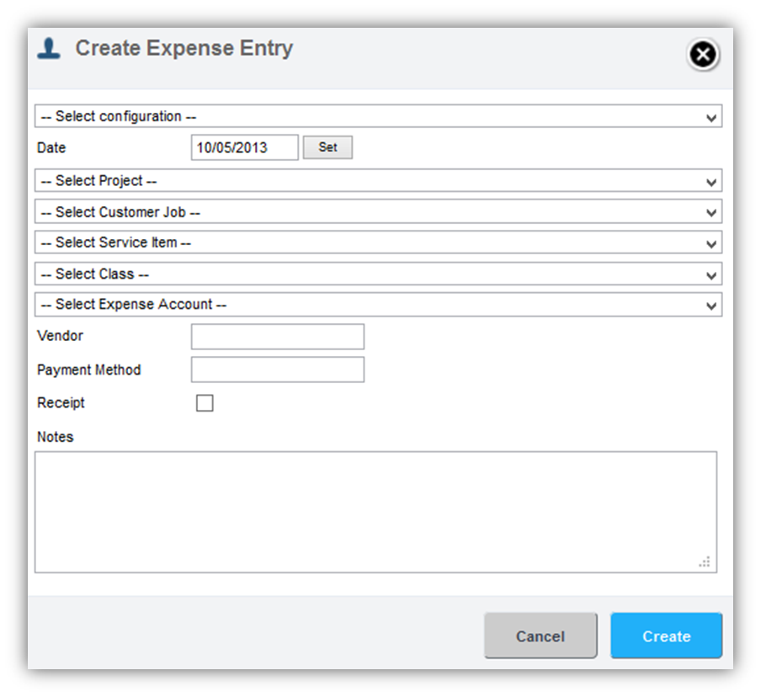This screenshot has width=761, height=697.
Task: Focus the Payment Method field
Action: [278, 370]
